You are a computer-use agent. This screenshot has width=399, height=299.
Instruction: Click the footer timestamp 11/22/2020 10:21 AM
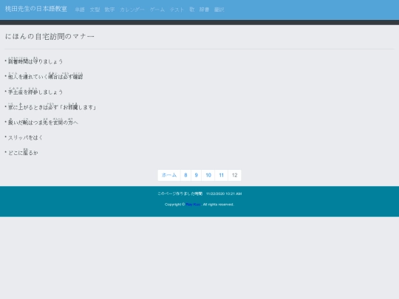[224, 193]
